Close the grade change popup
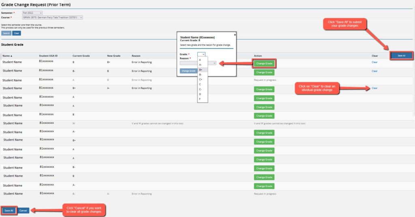This screenshot has width=415, height=217. tap(235, 35)
